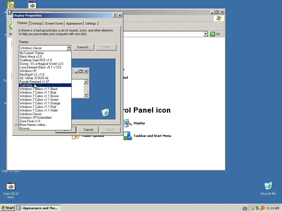Open the Display control panel icon
This screenshot has width=282, height=212.
128,123
